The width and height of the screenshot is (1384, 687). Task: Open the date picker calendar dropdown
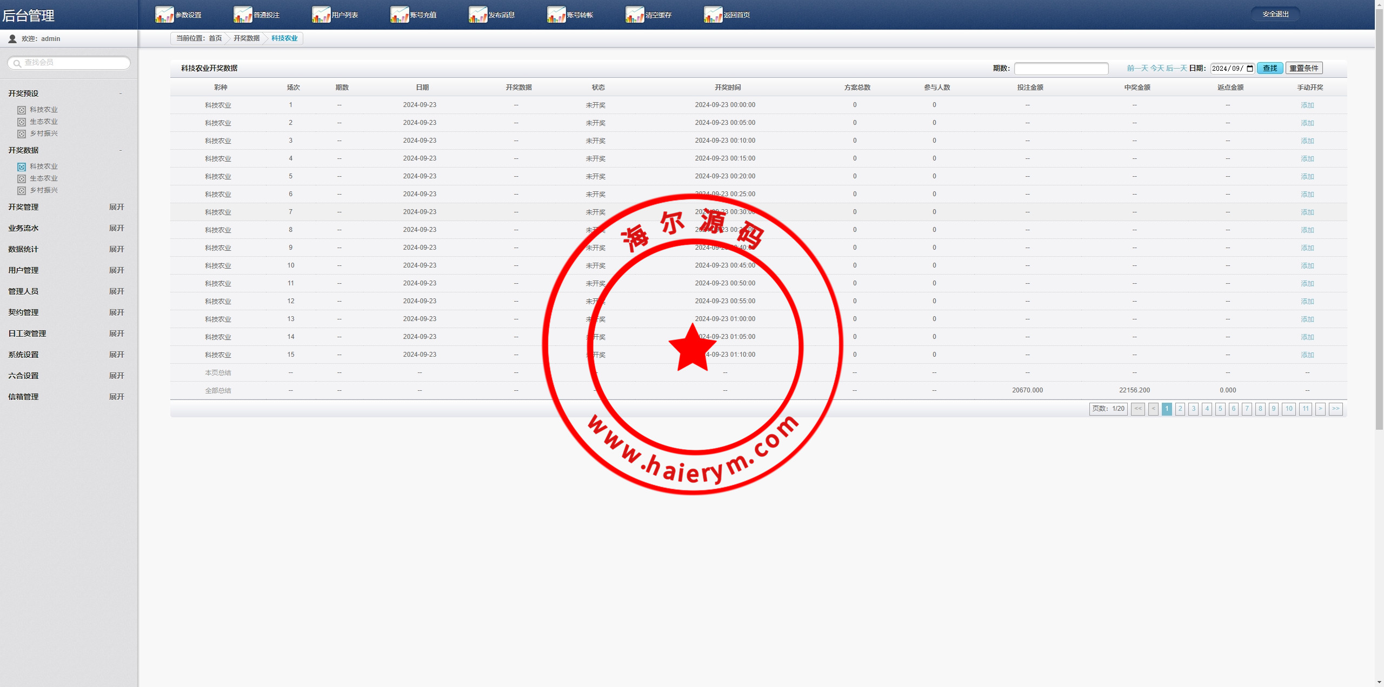[1249, 69]
